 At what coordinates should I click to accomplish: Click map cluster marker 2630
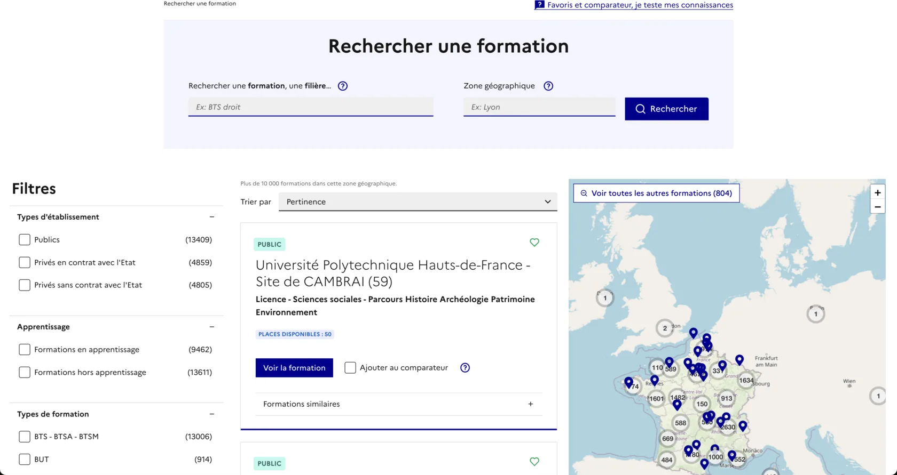coord(728,427)
